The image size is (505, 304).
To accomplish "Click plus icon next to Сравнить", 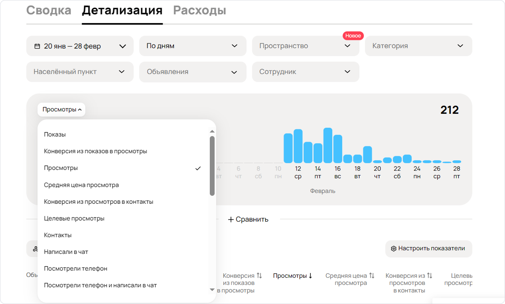I will [231, 219].
